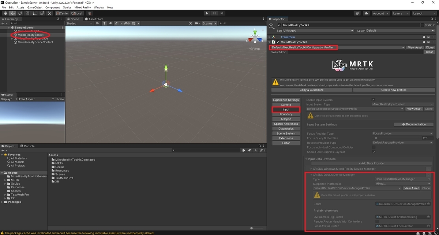Open MixedRealityToolkit component more options
The image size is (439, 235).
pos(433,42)
